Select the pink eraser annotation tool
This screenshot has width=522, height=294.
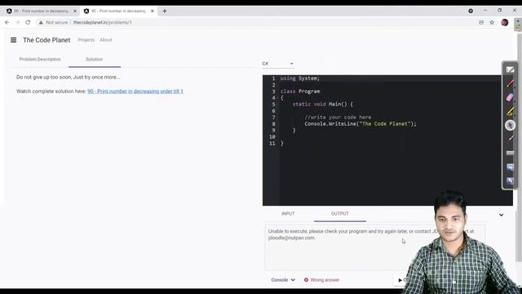(510, 97)
